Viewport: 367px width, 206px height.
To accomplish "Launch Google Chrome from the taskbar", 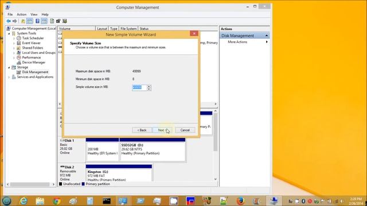I will pos(57,201).
